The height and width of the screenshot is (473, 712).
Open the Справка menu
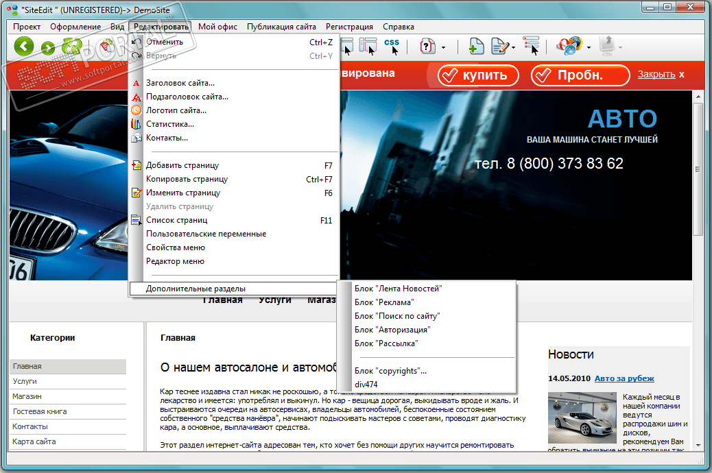399,27
